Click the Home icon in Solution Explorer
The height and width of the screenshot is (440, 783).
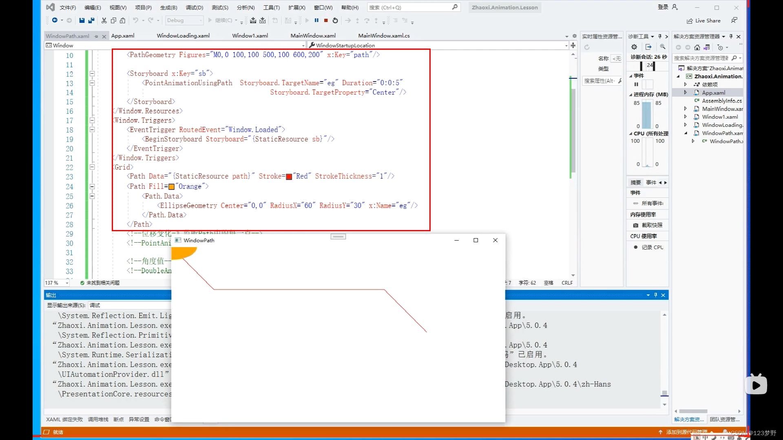pyautogui.click(x=697, y=47)
